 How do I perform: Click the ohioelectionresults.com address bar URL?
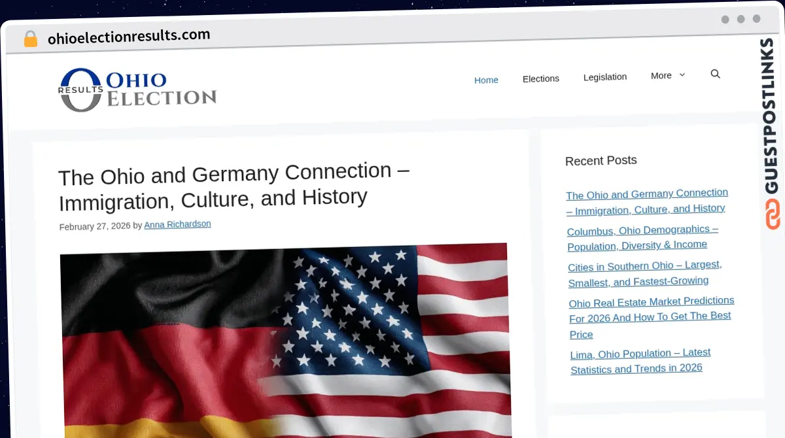coord(129,37)
